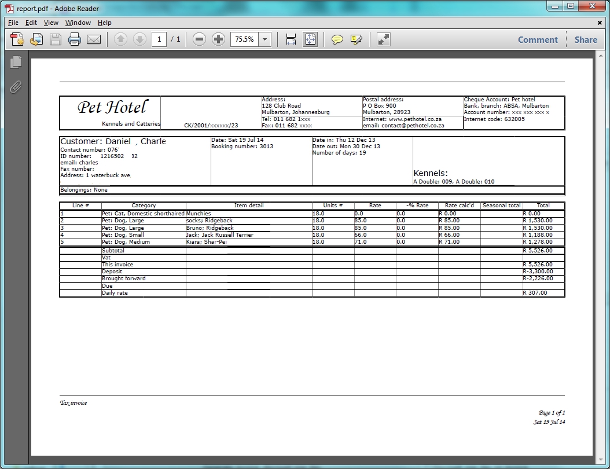610x469 pixels.
Task: Click the Create PDF online icon
Action: tap(17, 39)
